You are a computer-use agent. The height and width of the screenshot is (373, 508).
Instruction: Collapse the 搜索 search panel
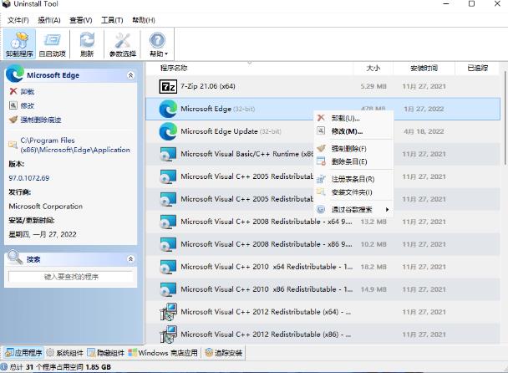point(130,258)
